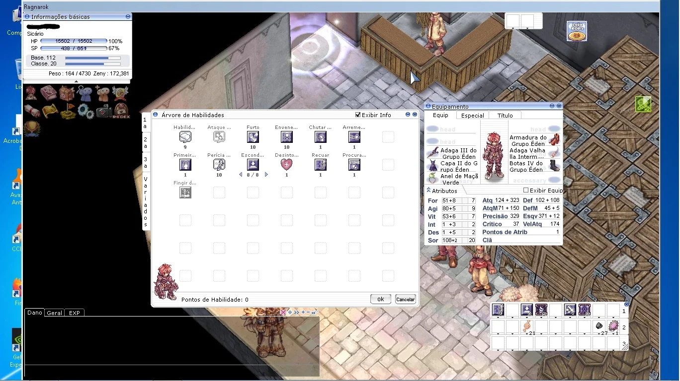Click the orange figures with plus icon
680x381 pixels.
pyautogui.click(x=102, y=93)
